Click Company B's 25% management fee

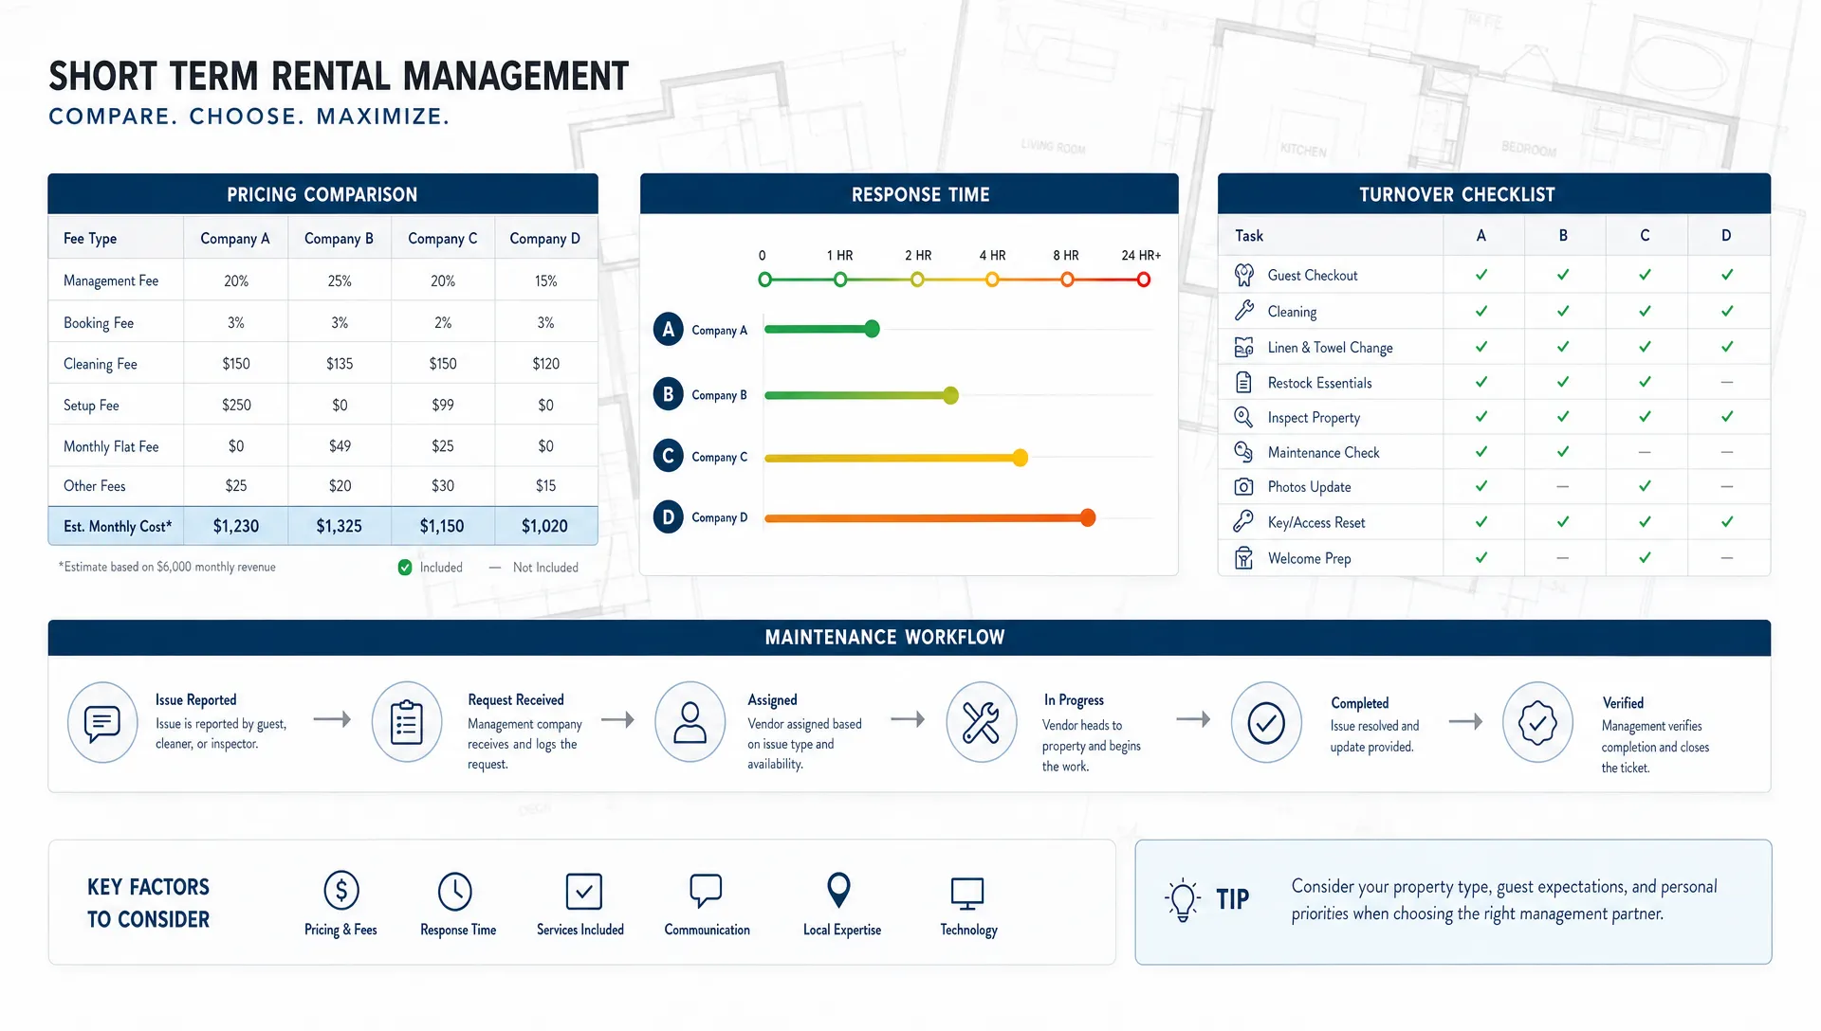pos(340,281)
